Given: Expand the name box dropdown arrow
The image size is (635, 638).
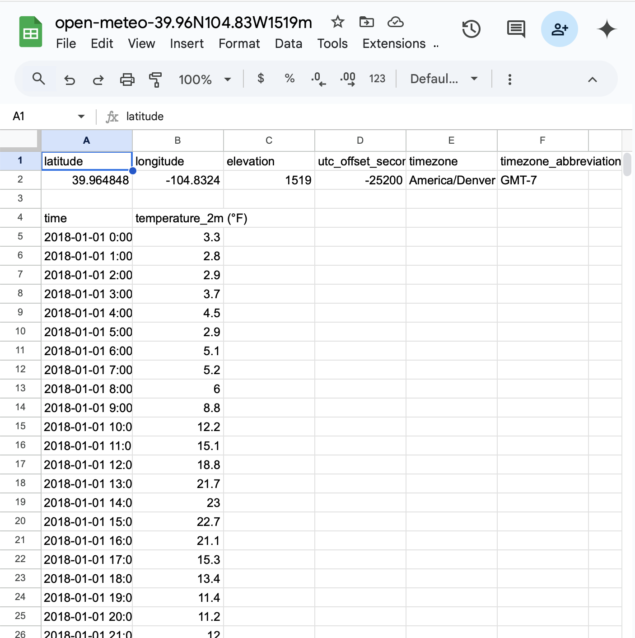Looking at the screenshot, I should coord(81,117).
